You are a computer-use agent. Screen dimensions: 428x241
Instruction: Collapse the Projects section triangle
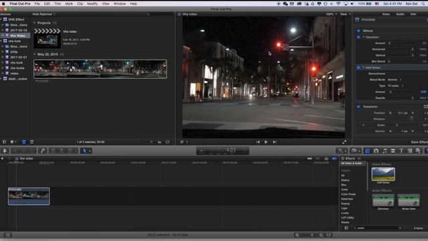(x=34, y=23)
